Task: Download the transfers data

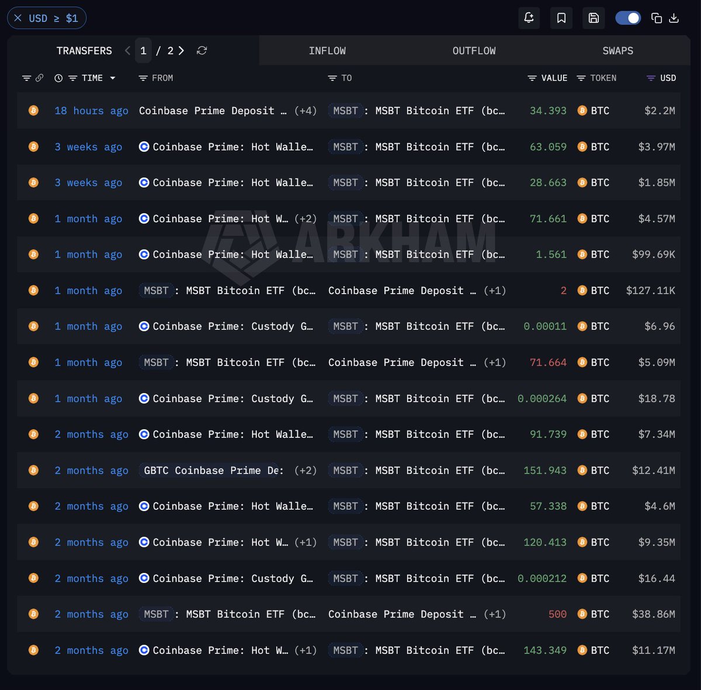Action: point(674,18)
